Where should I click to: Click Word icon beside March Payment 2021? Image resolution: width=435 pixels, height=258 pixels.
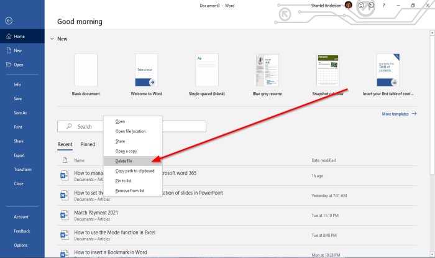tap(65, 215)
